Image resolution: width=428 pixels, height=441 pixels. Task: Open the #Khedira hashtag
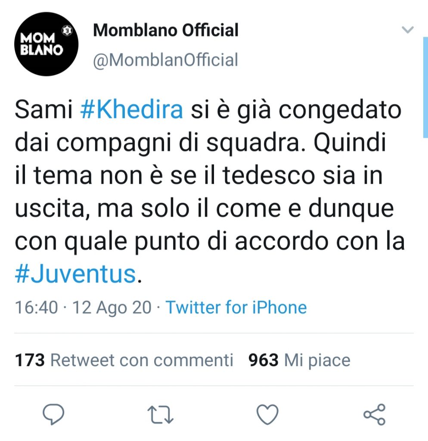[132, 110]
